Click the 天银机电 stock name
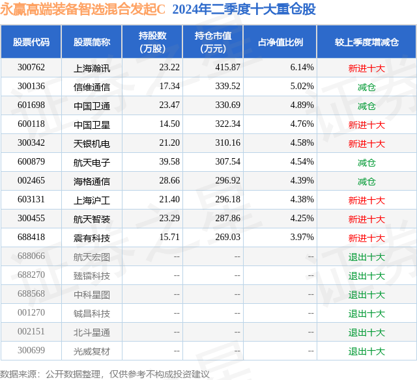Screen dimensions: 417x380 (x=92, y=144)
